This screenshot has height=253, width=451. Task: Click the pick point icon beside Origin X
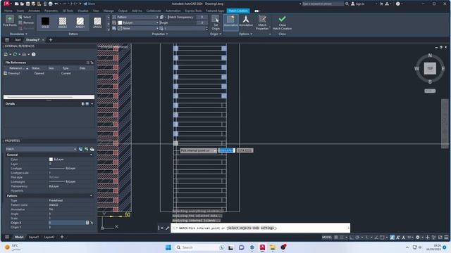92,223
